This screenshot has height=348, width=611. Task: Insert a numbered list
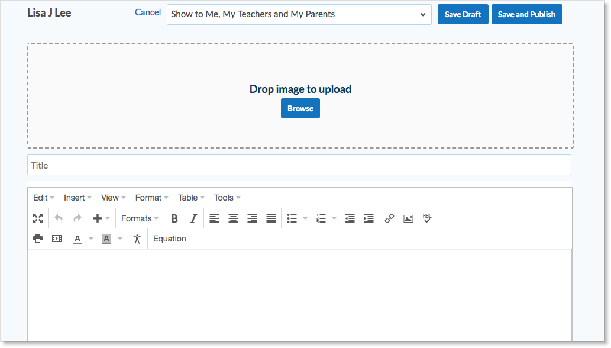point(321,218)
